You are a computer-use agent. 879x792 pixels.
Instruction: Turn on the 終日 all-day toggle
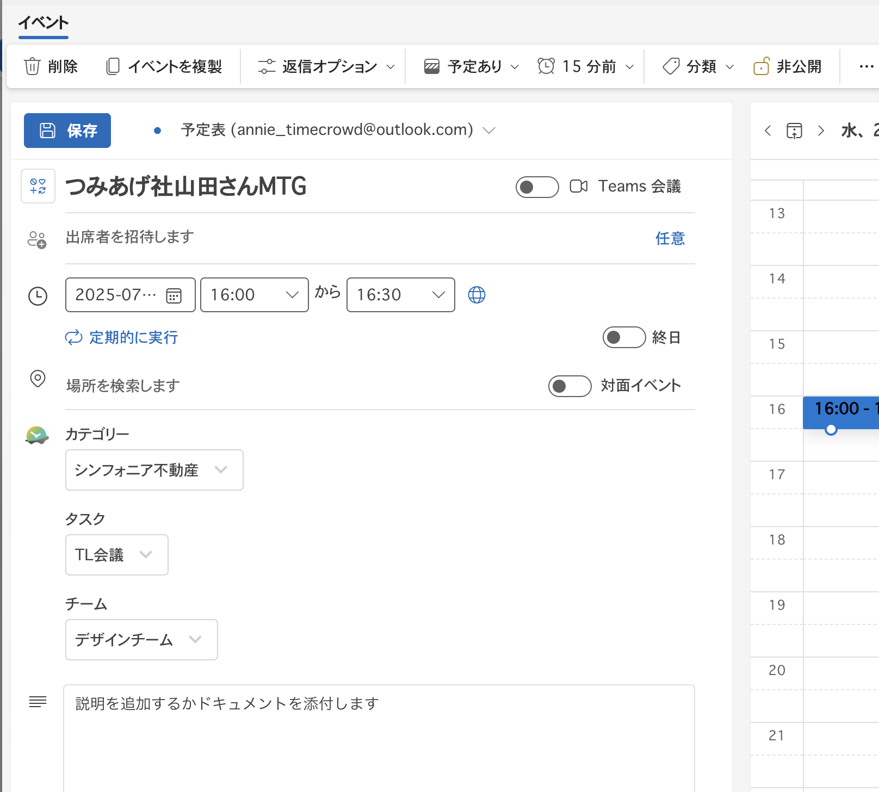(623, 337)
